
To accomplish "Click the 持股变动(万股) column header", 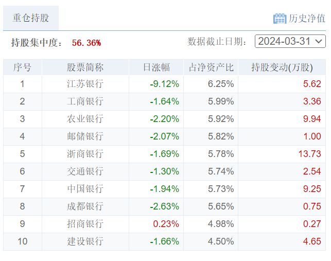I will [x=282, y=67].
